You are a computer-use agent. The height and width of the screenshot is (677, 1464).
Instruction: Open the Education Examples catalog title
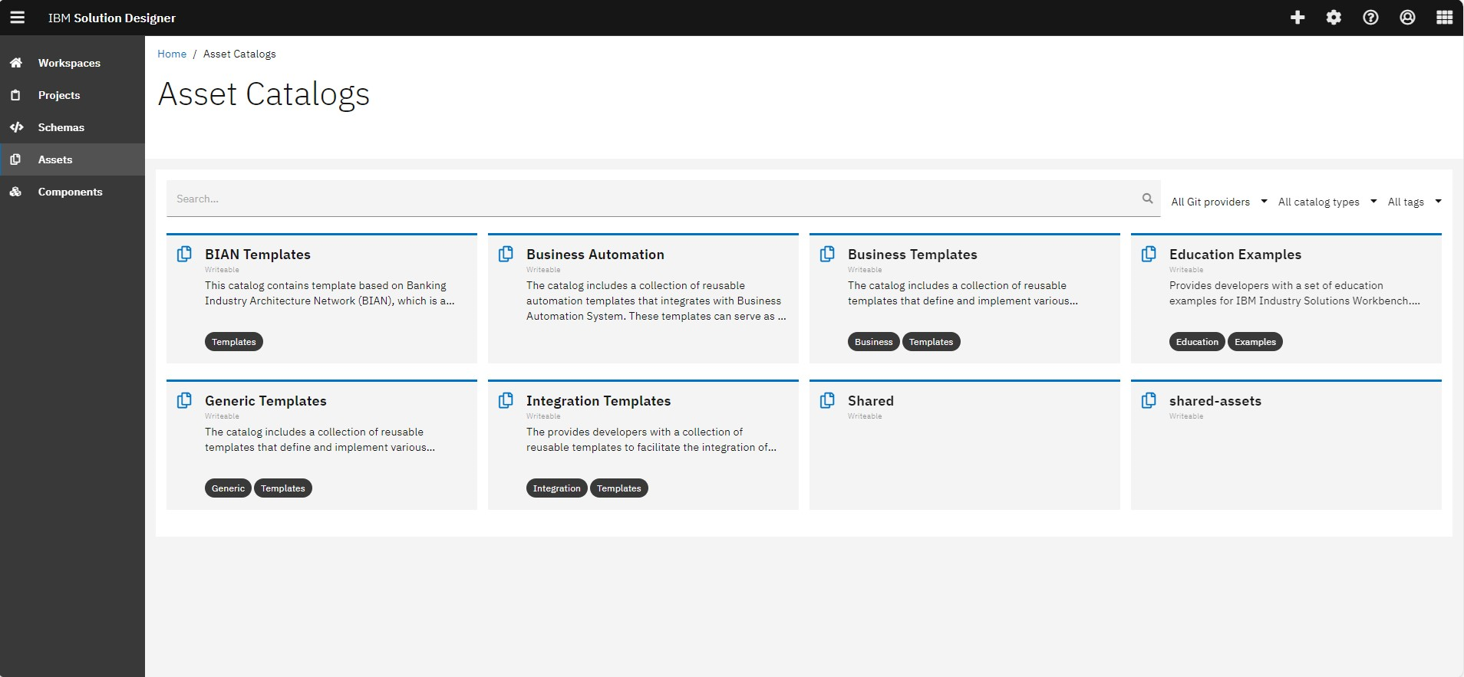1235,255
